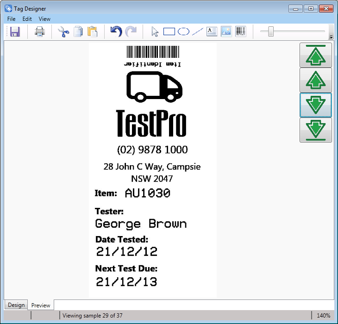Jump to last sample with bottom arrow button
338x324 pixels.
pos(316,130)
